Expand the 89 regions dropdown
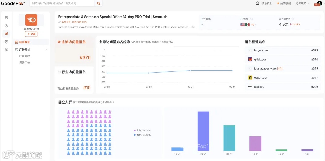Screen dimensions: 325x161 coord(254,25)
